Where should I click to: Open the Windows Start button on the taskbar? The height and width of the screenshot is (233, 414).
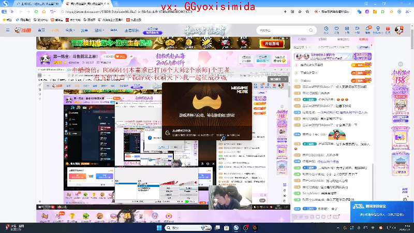pyautogui.click(x=159, y=228)
